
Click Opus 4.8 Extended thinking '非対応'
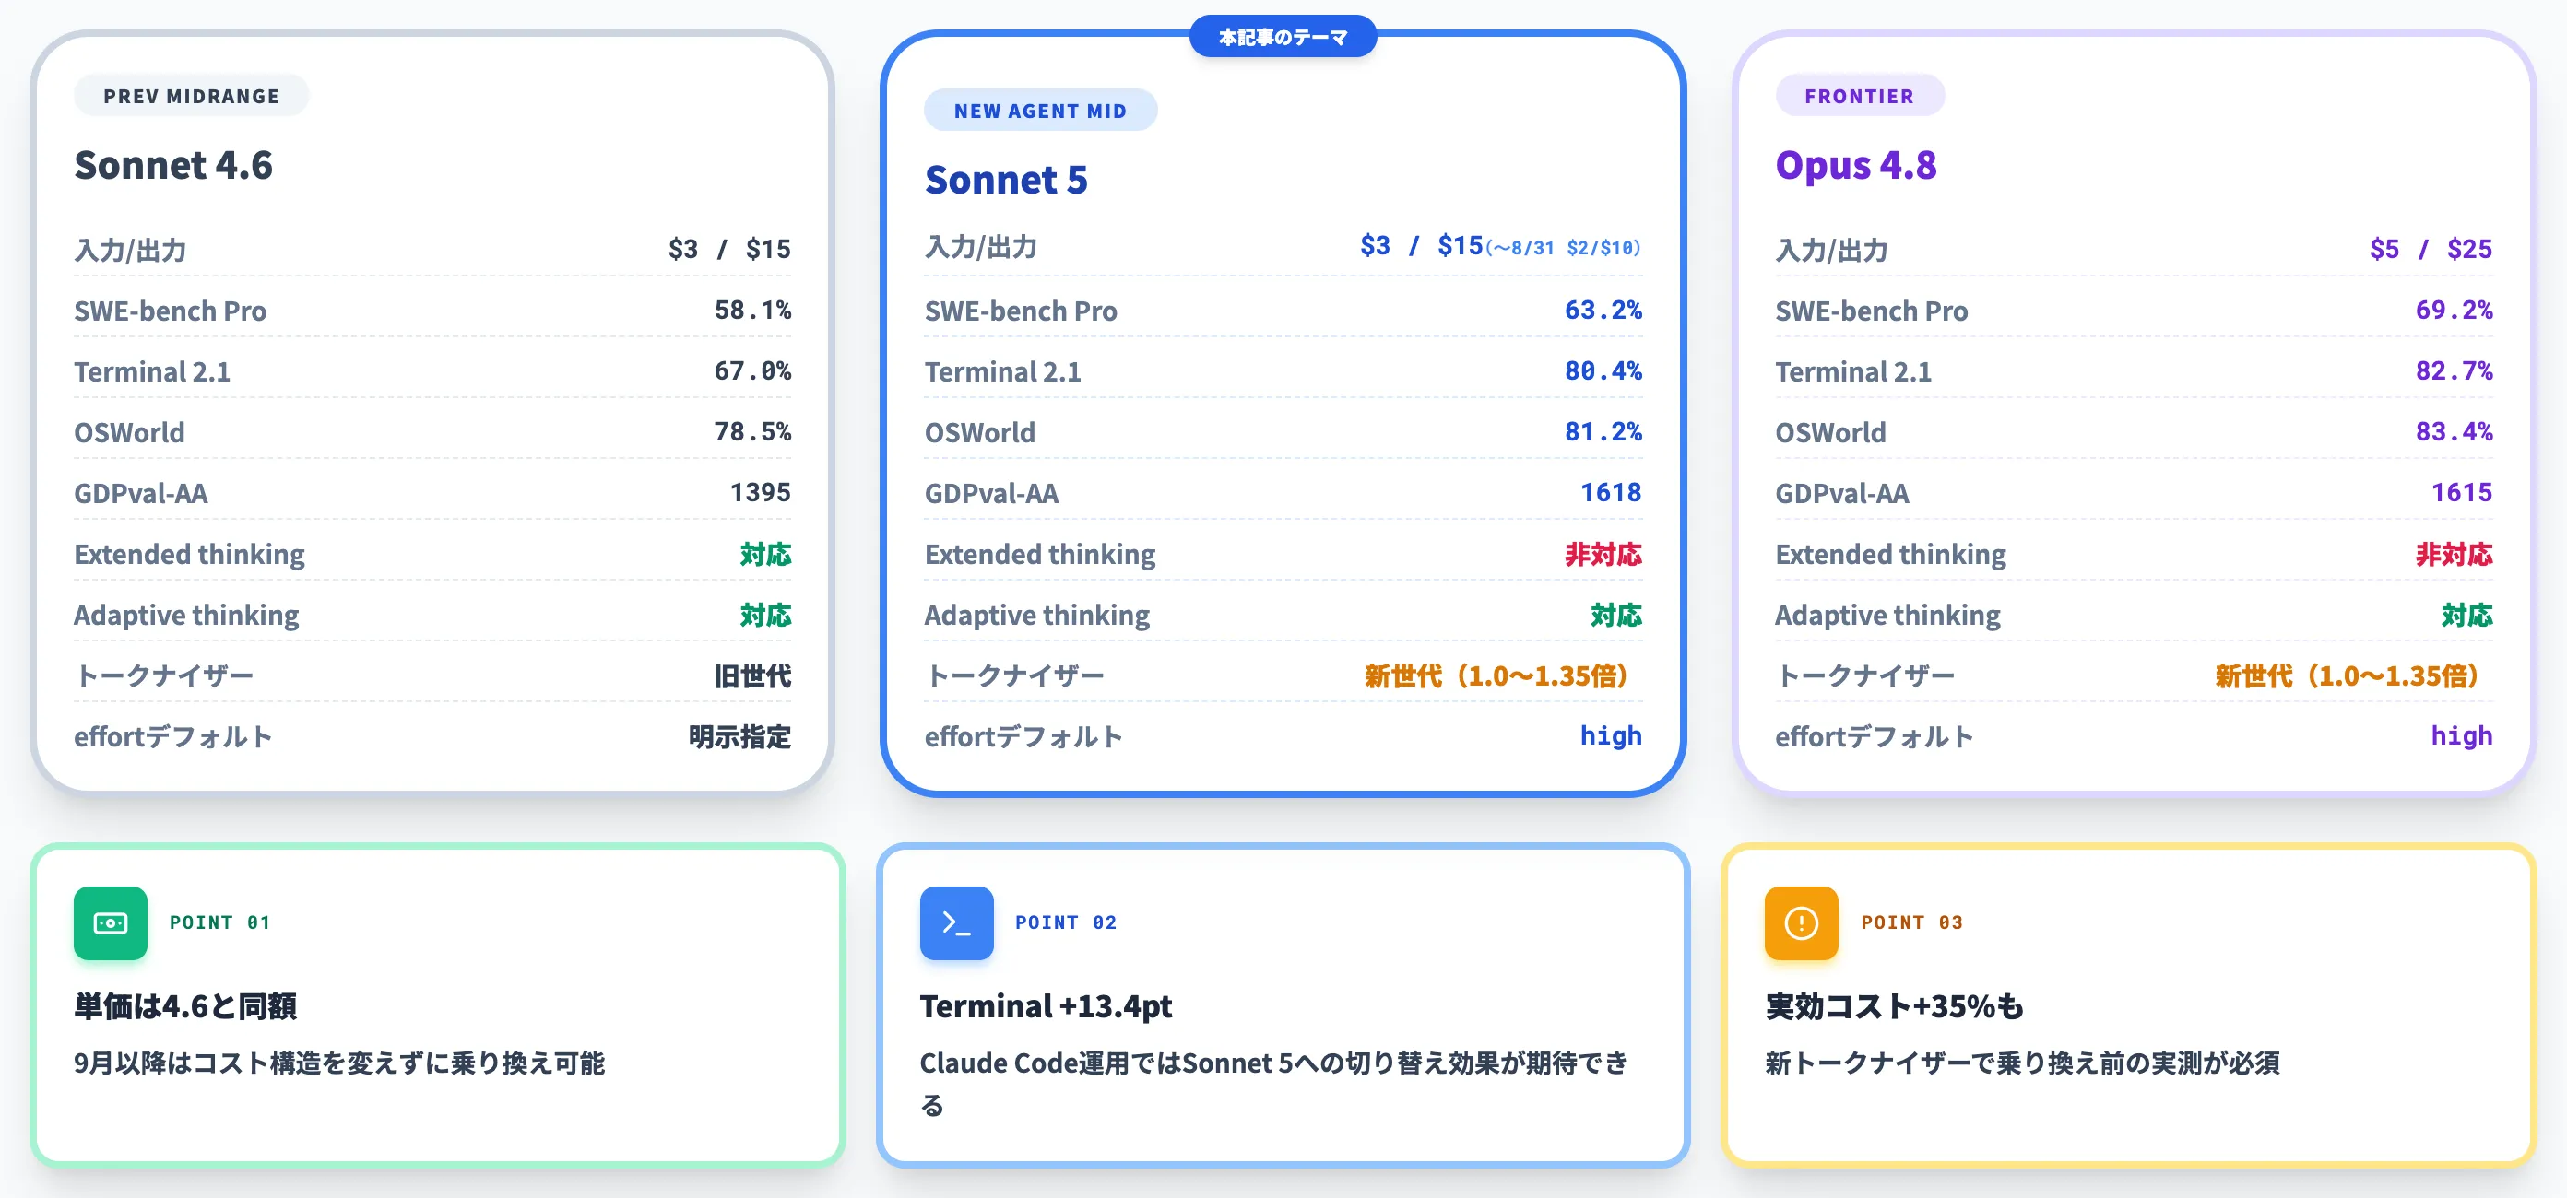pyautogui.click(x=2454, y=554)
